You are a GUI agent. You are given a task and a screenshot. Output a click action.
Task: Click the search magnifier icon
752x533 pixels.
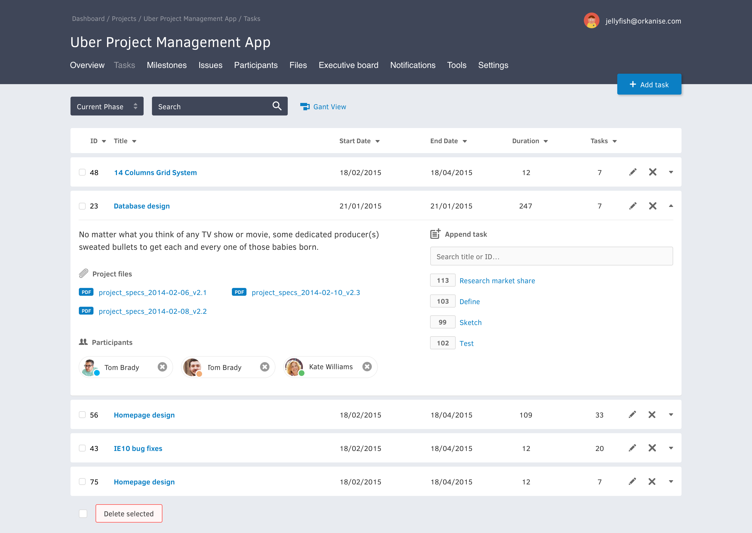[x=277, y=106]
